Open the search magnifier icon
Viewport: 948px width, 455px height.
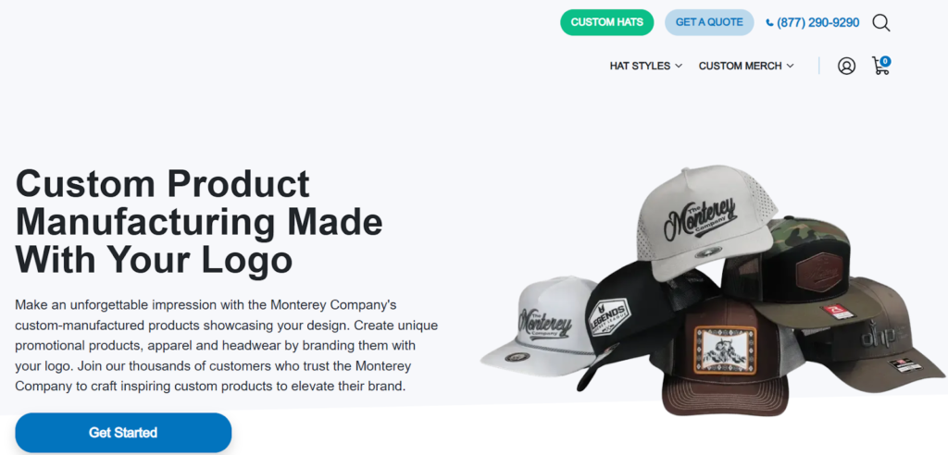click(x=880, y=23)
